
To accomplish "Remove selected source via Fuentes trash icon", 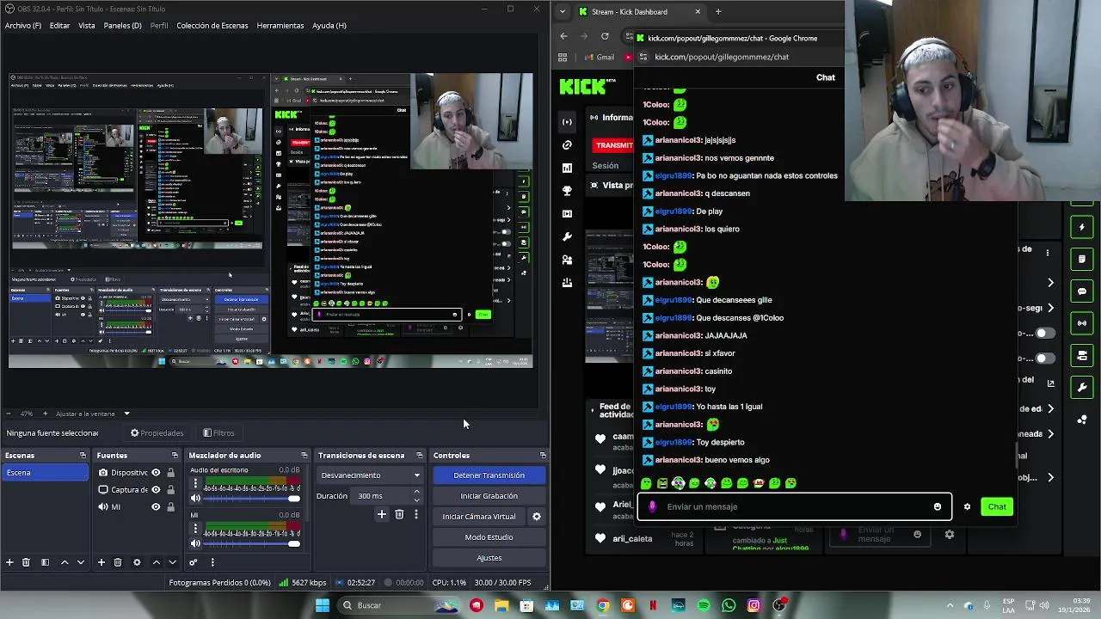I will [x=118, y=562].
